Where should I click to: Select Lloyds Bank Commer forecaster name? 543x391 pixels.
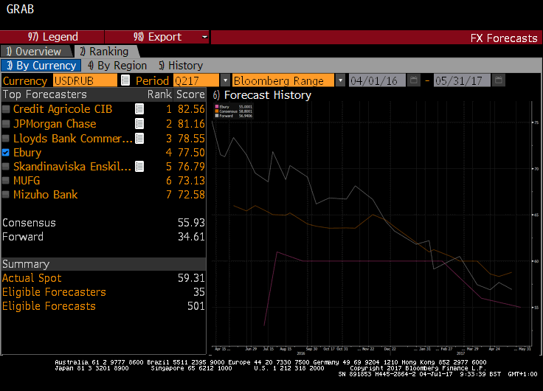(x=73, y=139)
